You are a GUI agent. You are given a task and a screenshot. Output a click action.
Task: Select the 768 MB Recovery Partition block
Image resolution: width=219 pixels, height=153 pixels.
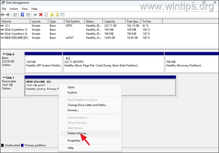coord(191,63)
